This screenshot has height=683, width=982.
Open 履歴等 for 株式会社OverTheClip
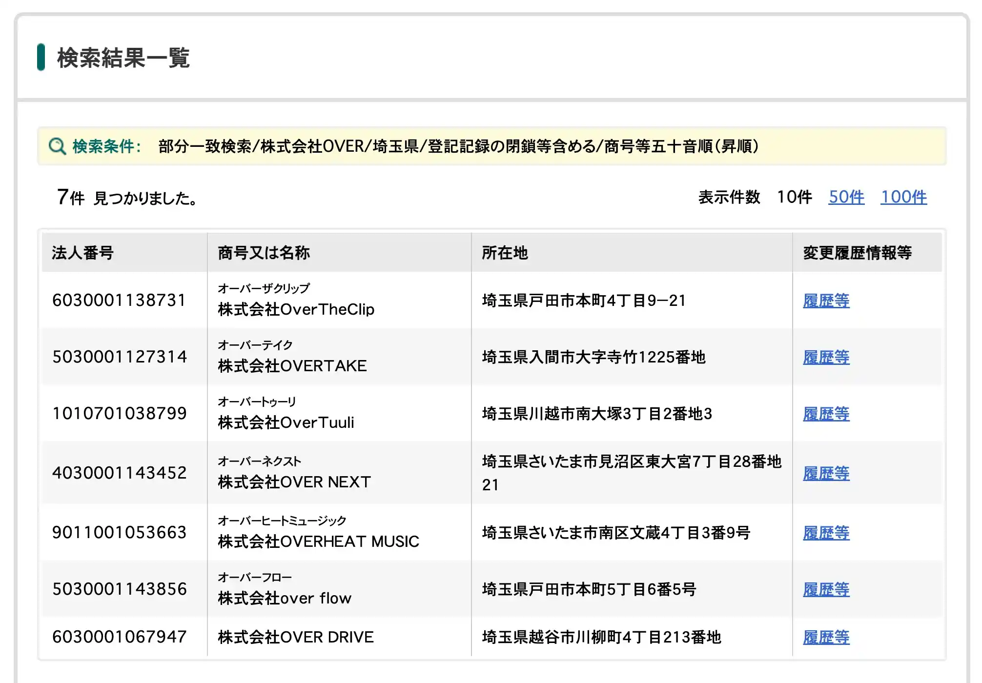[x=826, y=301]
